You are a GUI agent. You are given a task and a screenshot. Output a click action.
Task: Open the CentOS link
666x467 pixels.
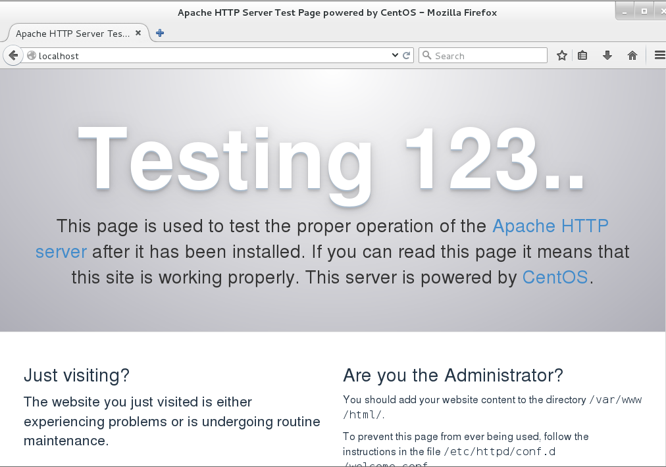tap(555, 277)
